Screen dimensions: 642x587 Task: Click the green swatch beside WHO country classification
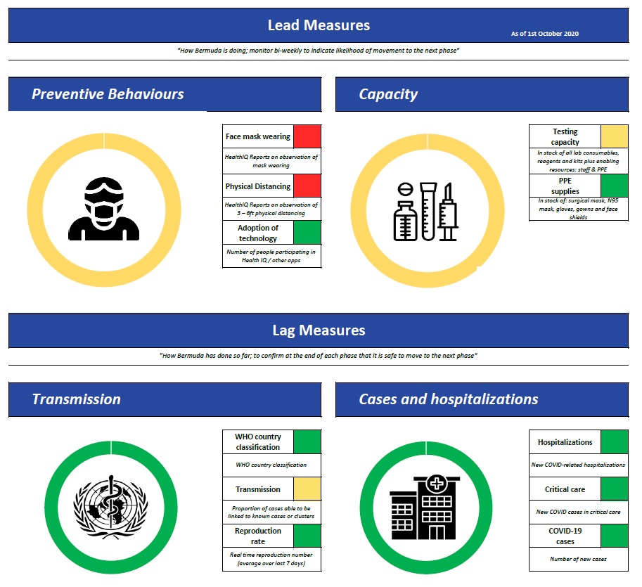307,441
